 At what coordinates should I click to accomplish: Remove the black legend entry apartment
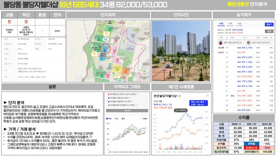point(132,102)
